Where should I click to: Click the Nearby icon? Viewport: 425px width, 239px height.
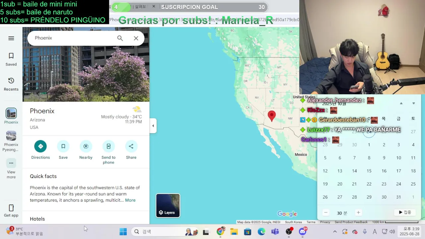click(86, 146)
